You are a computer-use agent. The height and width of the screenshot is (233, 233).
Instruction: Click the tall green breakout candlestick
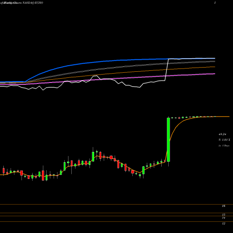[168, 140]
